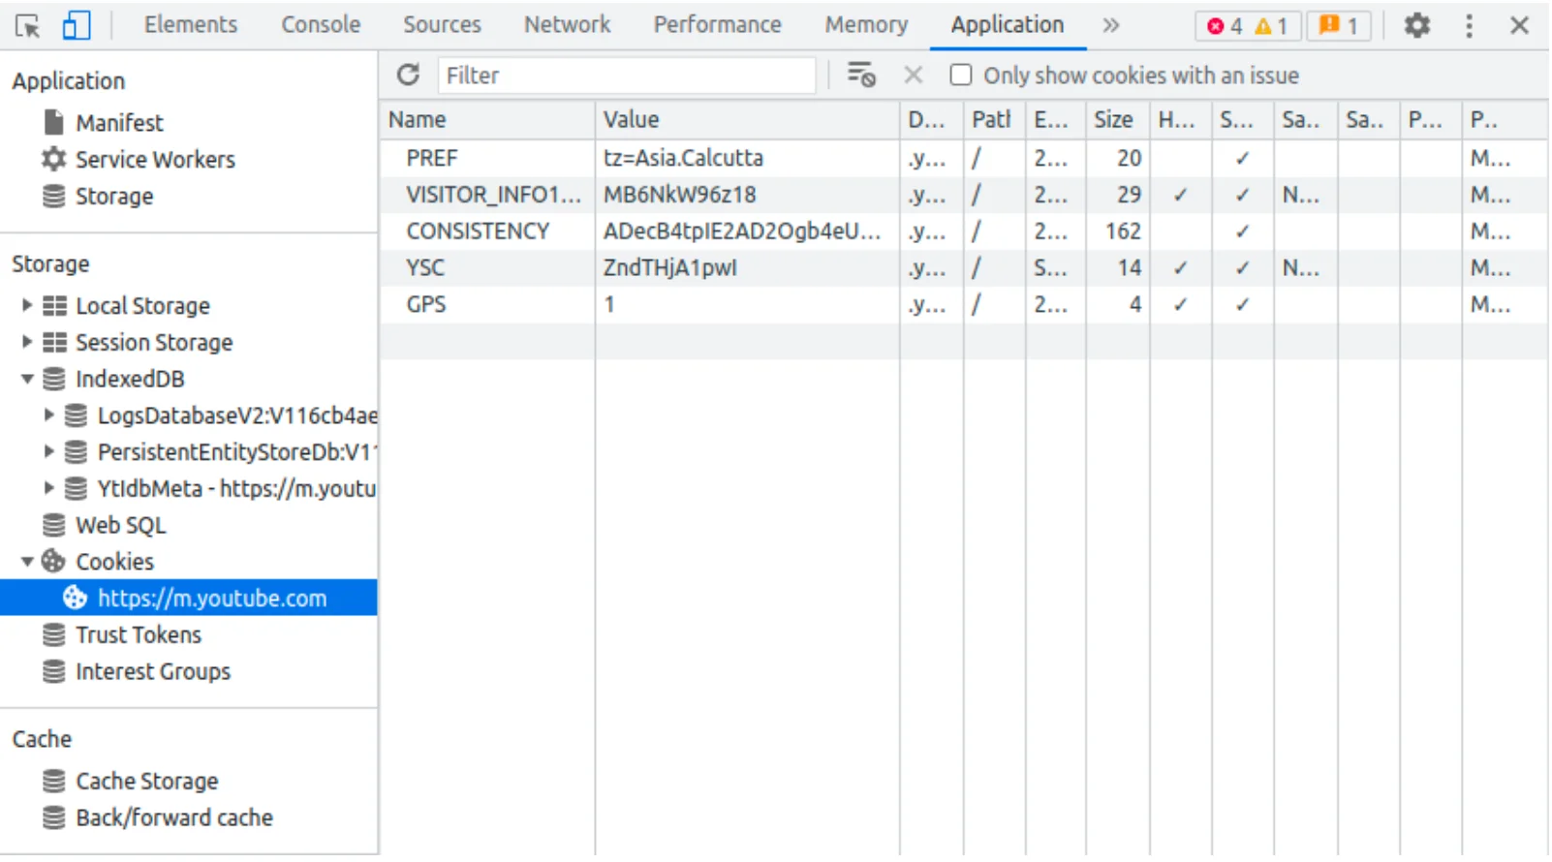Sort cookies by Size column header
The width and height of the screenshot is (1552, 862).
(x=1118, y=120)
